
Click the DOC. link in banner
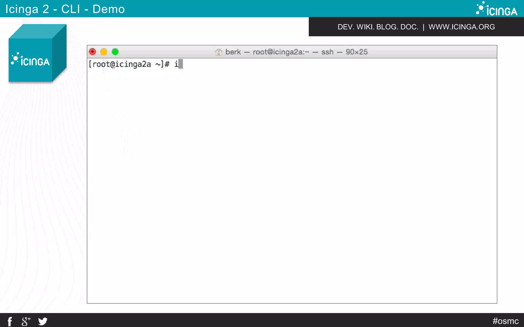pyautogui.click(x=409, y=27)
